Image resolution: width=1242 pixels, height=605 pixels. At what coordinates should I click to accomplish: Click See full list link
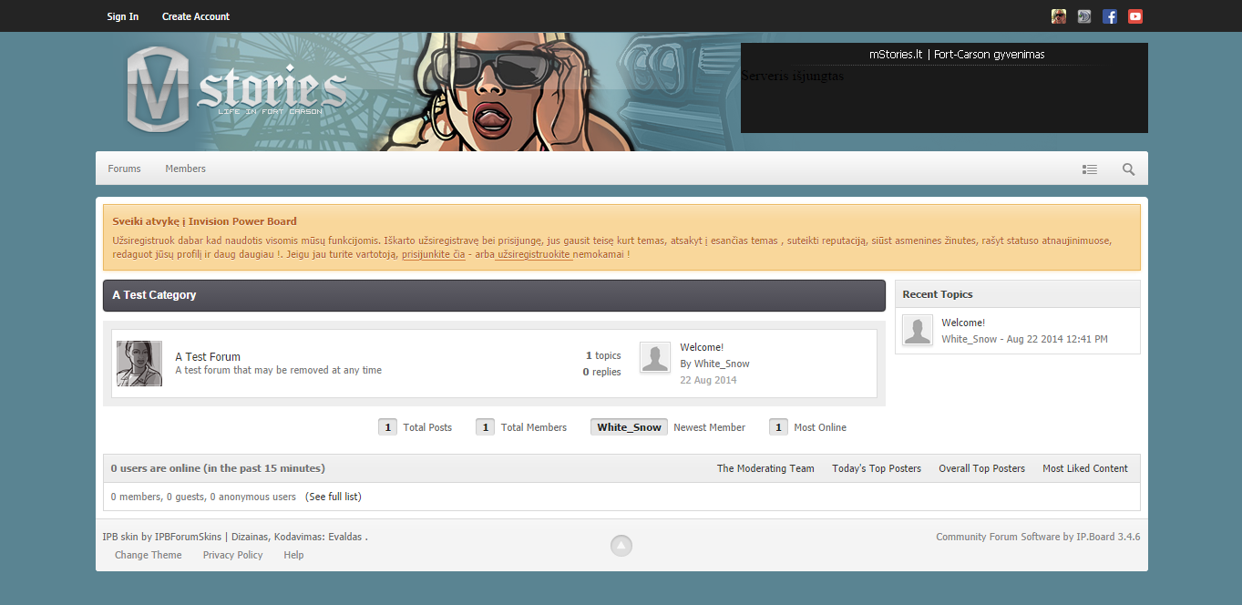coord(334,497)
